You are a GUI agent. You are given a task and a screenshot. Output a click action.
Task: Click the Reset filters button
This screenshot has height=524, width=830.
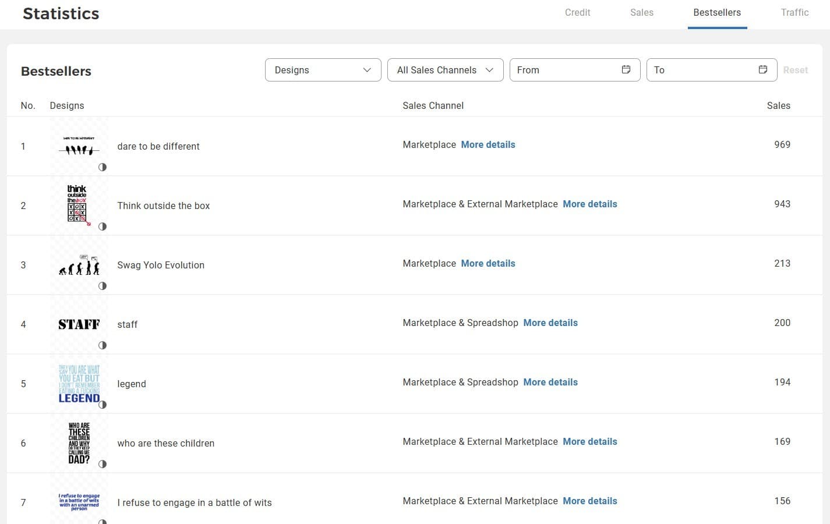pos(795,70)
